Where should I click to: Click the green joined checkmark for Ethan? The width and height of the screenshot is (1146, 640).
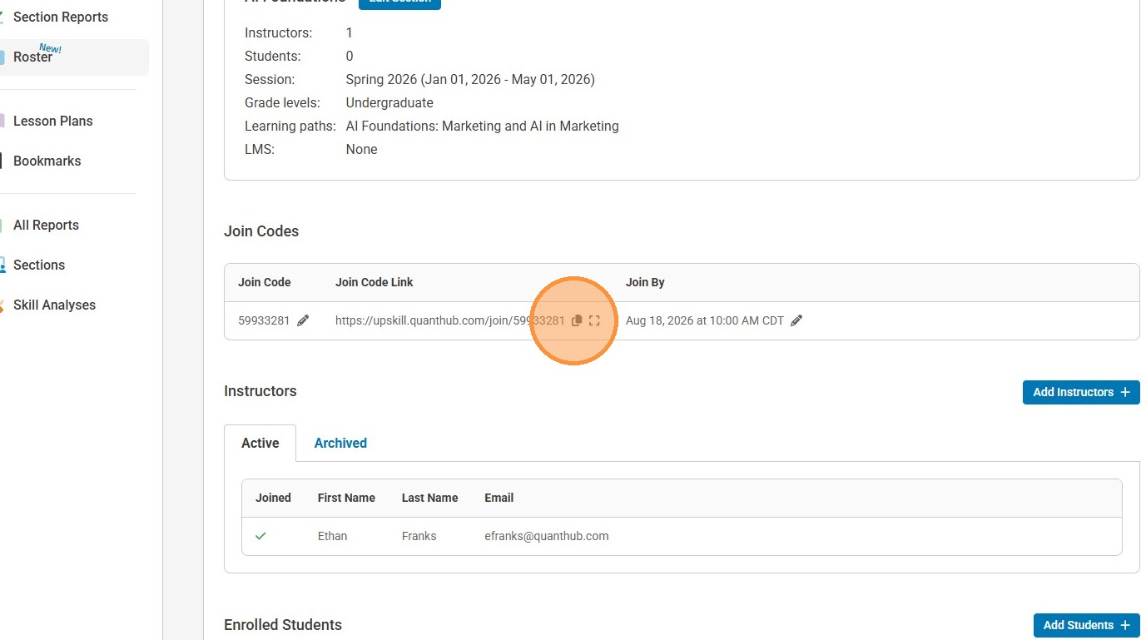260,536
